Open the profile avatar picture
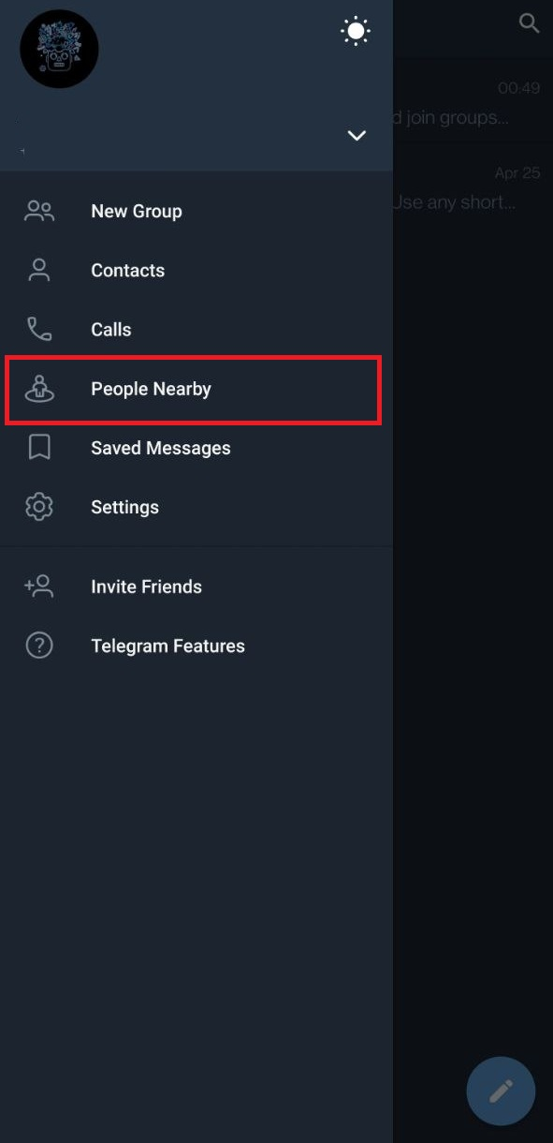The width and height of the screenshot is (553, 1143). [59, 49]
